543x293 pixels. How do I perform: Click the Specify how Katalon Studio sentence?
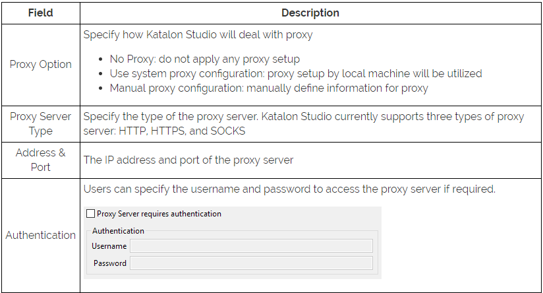[198, 35]
